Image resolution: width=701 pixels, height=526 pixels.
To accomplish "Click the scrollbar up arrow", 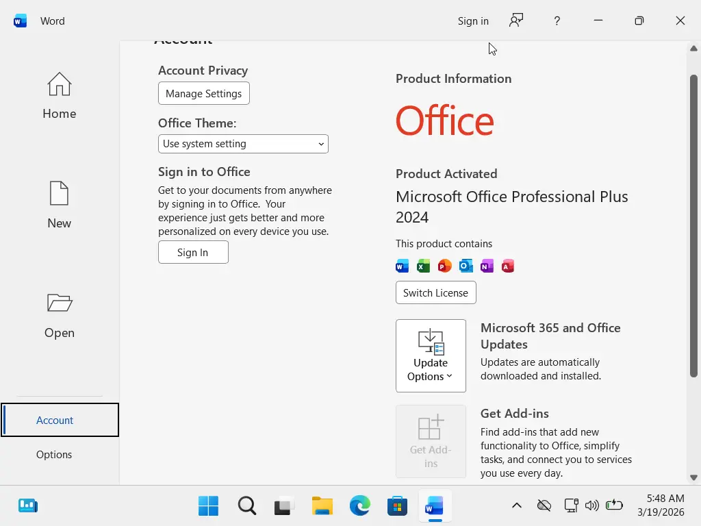I will 693,48.
